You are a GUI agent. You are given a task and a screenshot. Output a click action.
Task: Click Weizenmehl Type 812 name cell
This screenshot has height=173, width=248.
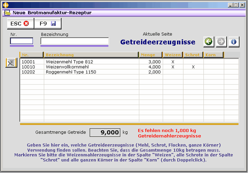click(92, 62)
